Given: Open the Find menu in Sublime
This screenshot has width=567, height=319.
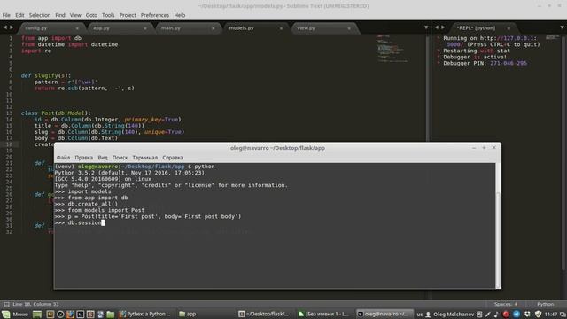Looking at the screenshot, I should pyautogui.click(x=60, y=15).
